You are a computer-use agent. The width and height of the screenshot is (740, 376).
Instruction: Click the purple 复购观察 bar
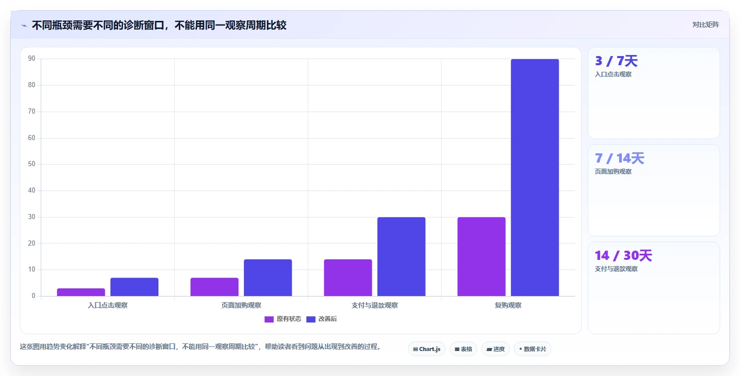(481, 256)
